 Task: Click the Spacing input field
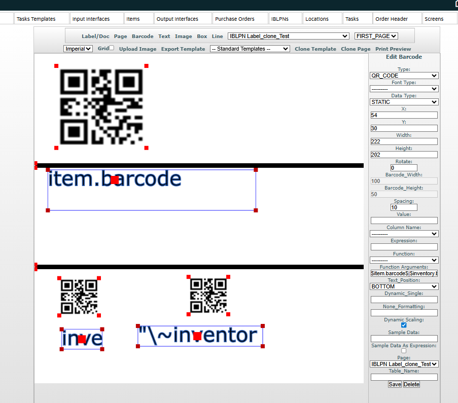click(x=404, y=207)
